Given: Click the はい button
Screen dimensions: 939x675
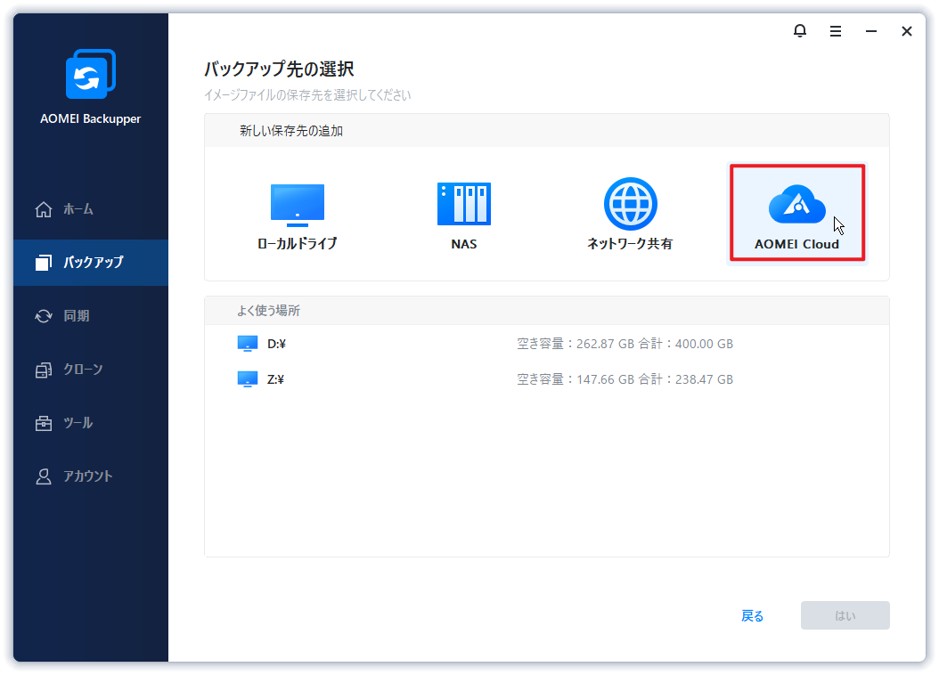Looking at the screenshot, I should [x=845, y=615].
